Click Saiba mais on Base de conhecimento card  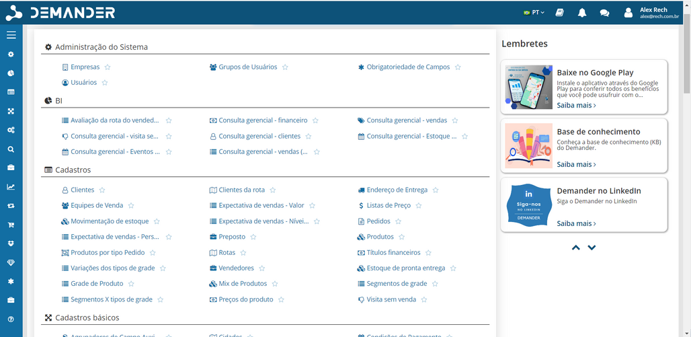(577, 164)
